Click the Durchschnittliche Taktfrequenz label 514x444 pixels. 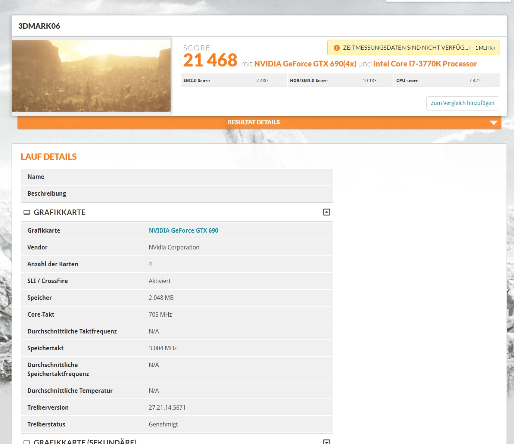(x=72, y=331)
